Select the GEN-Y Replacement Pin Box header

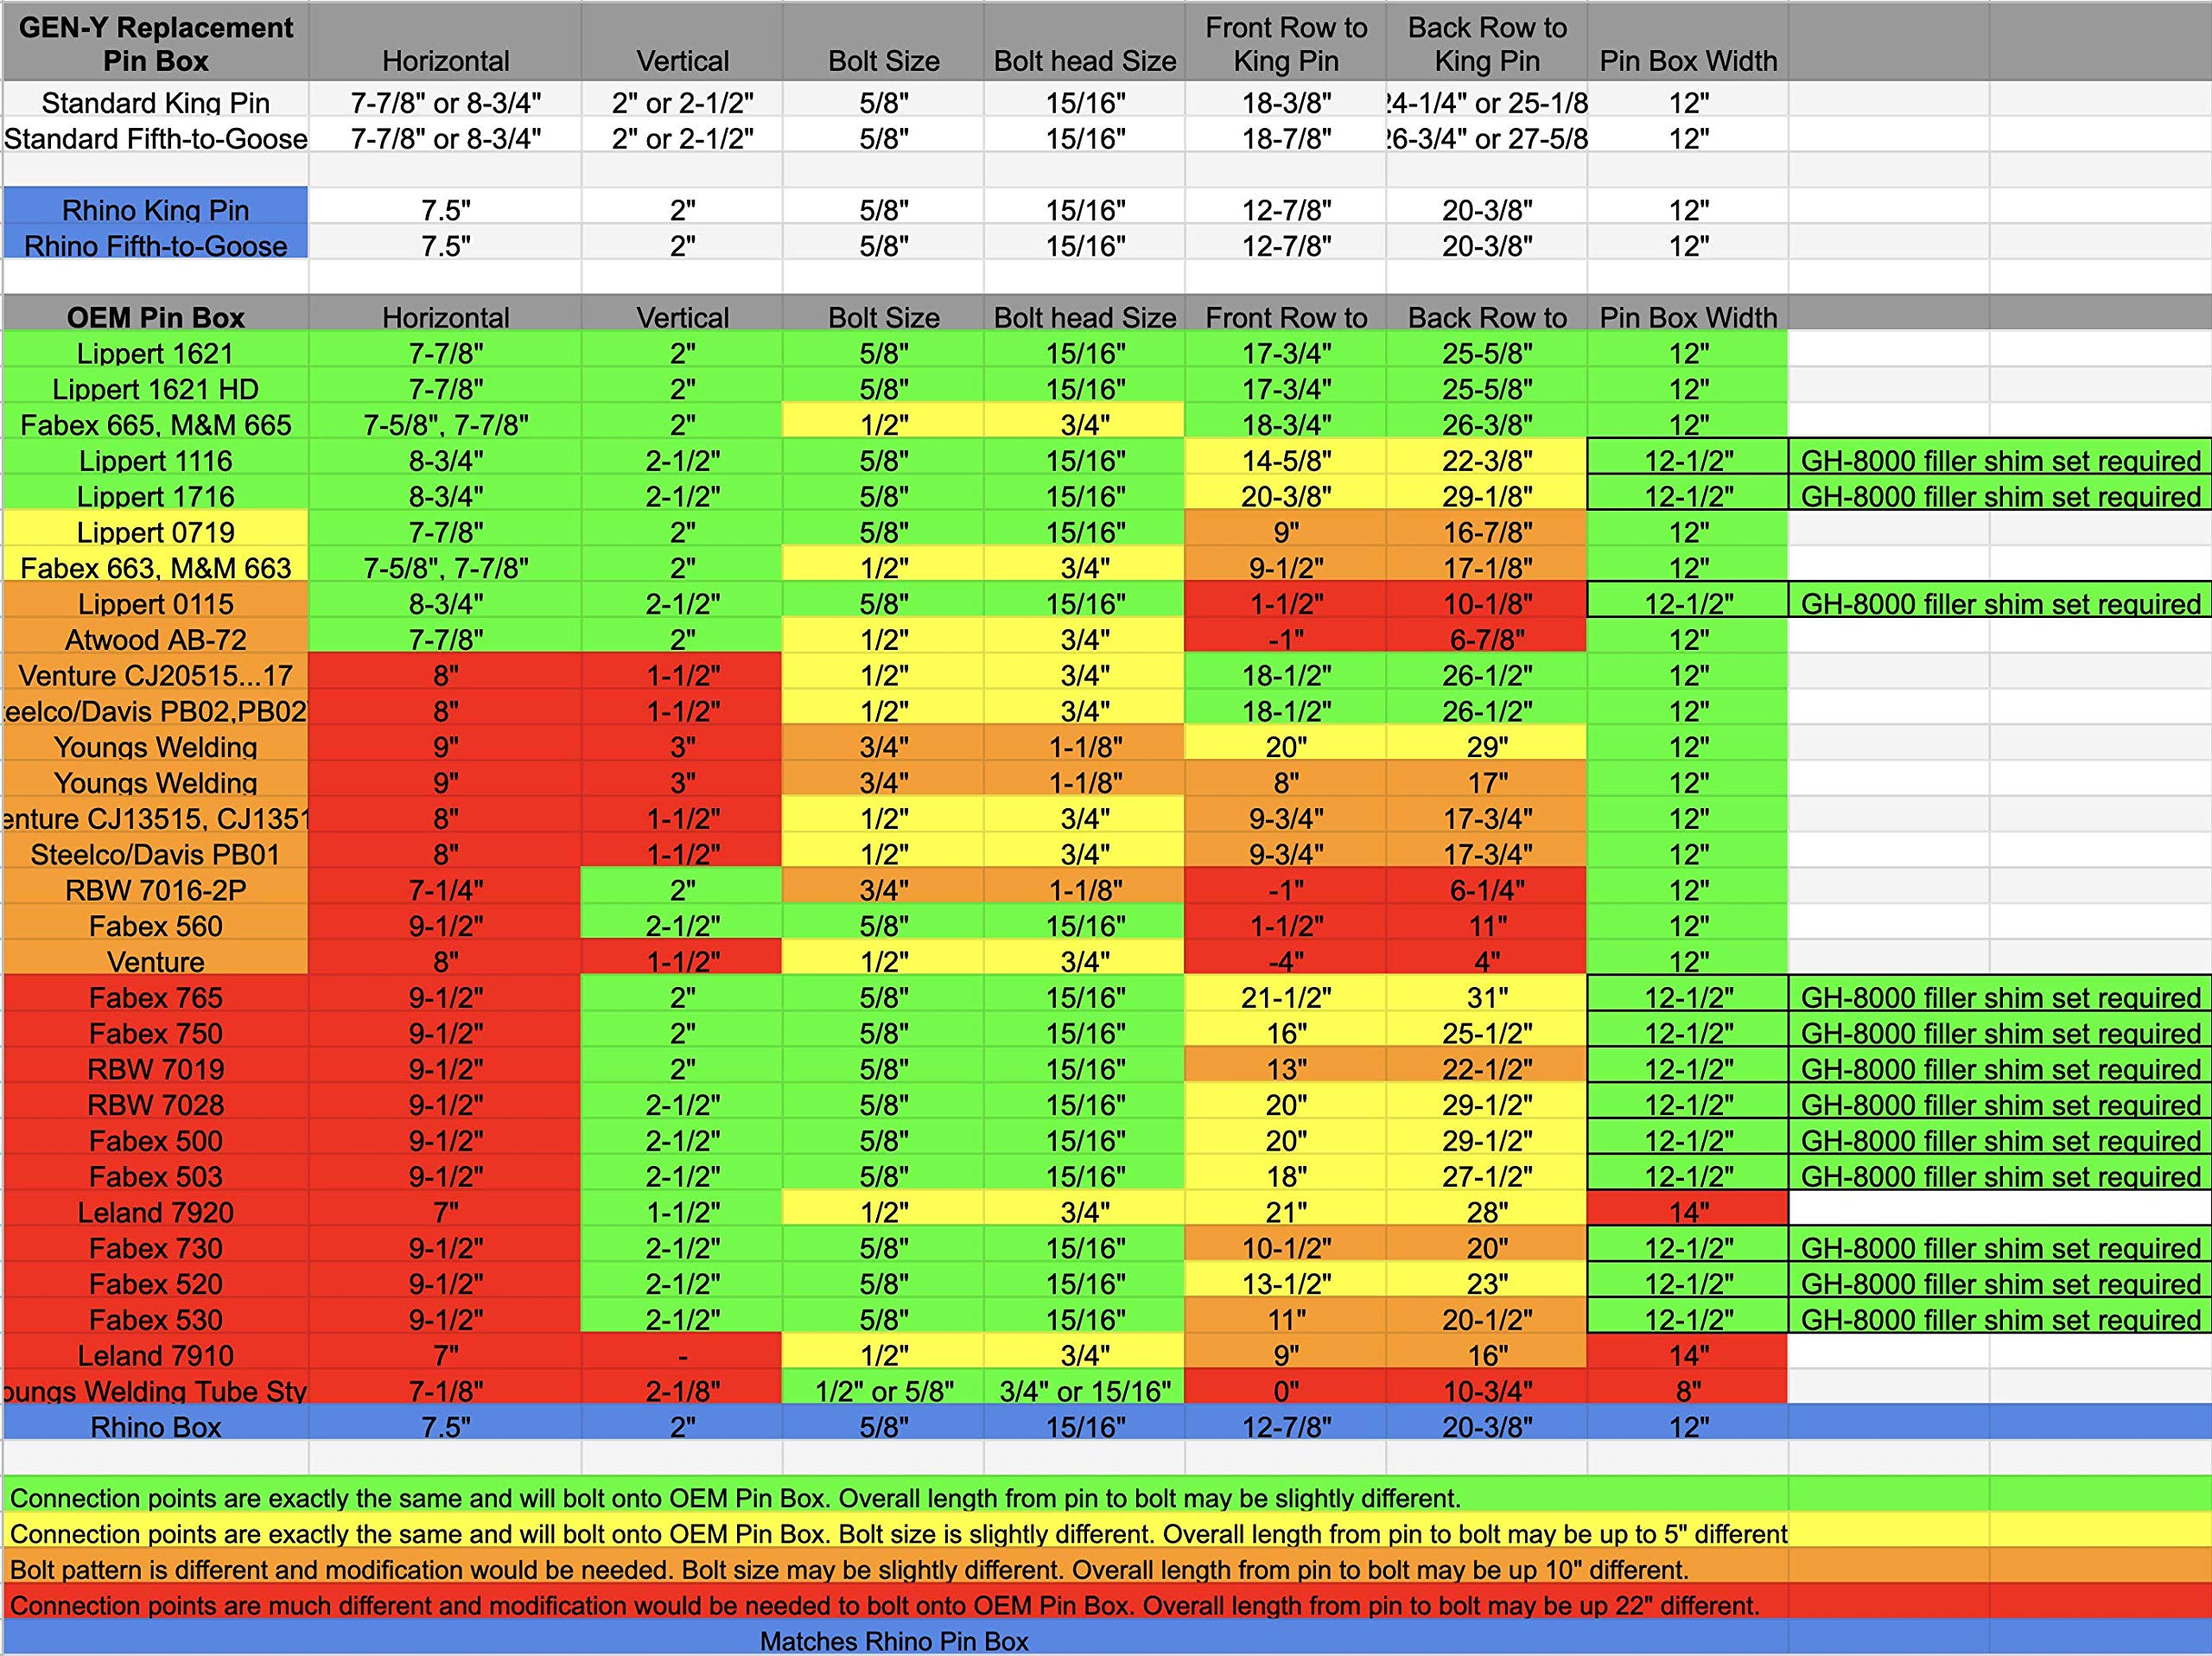(x=155, y=44)
